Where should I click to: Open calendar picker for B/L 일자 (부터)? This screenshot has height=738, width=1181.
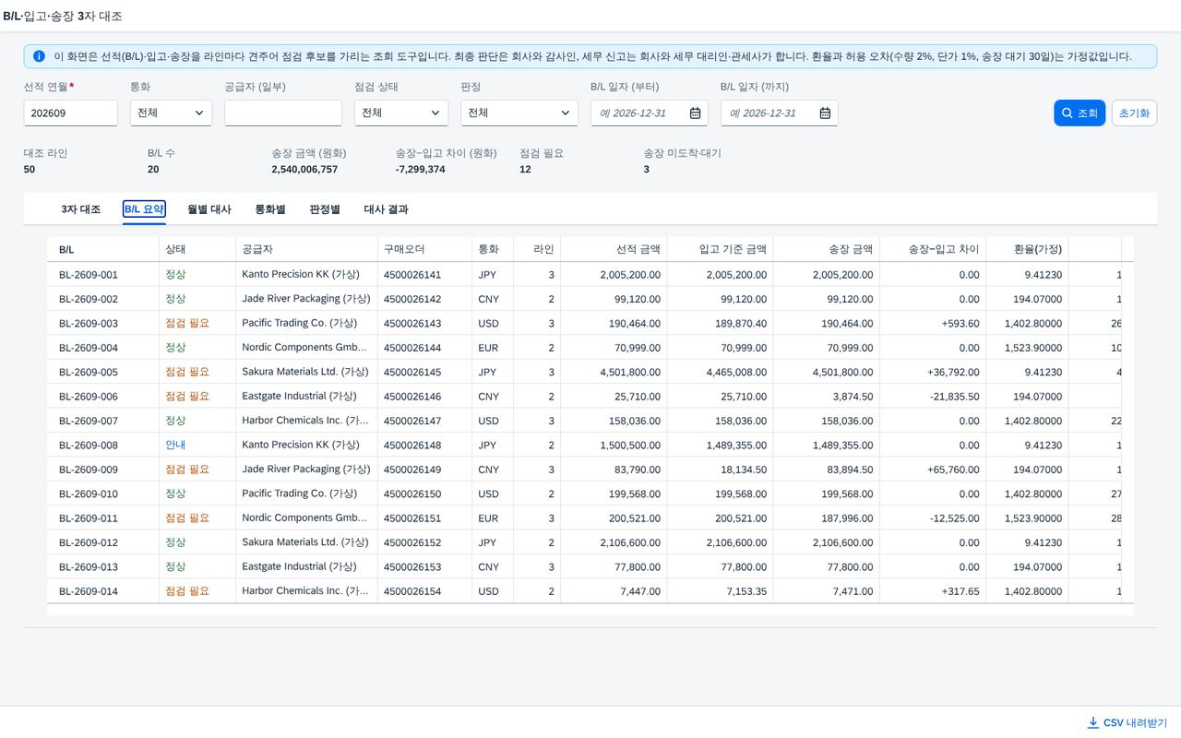(695, 113)
